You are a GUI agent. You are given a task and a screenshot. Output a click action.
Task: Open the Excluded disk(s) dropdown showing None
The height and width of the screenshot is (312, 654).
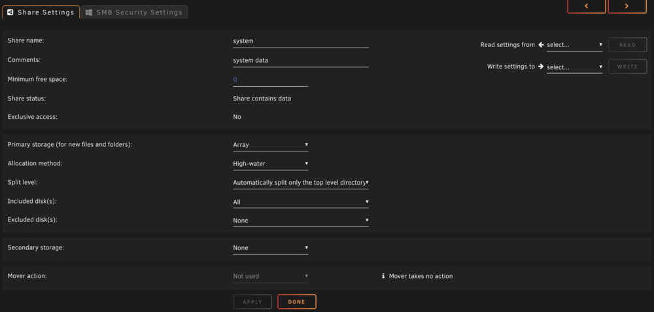pyautogui.click(x=301, y=221)
